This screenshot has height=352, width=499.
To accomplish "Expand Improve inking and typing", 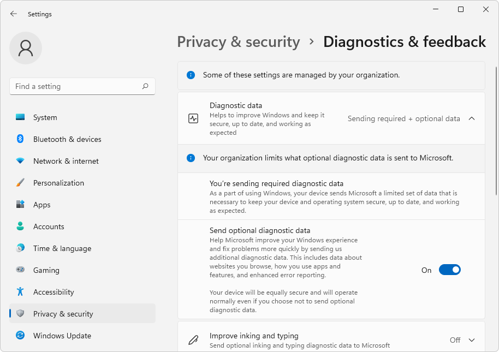I will [x=472, y=339].
